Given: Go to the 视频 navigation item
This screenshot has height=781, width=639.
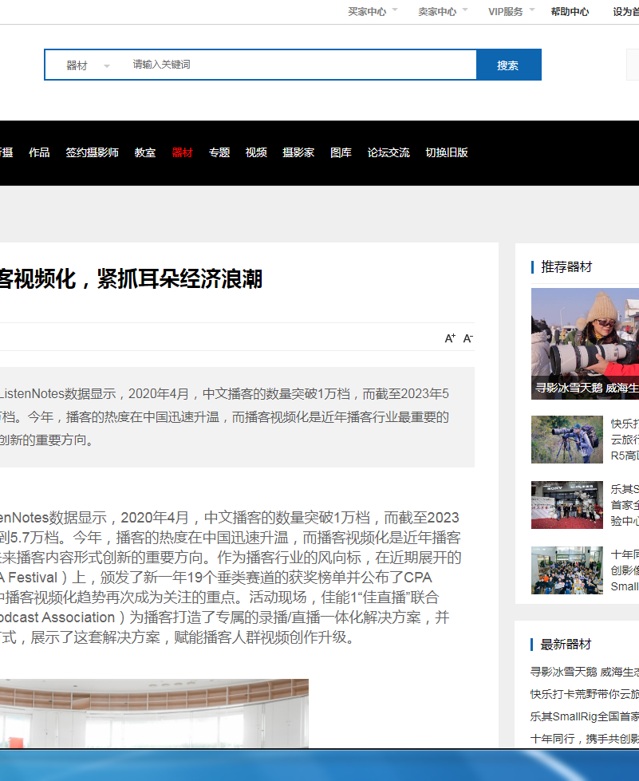Looking at the screenshot, I should pos(256,152).
